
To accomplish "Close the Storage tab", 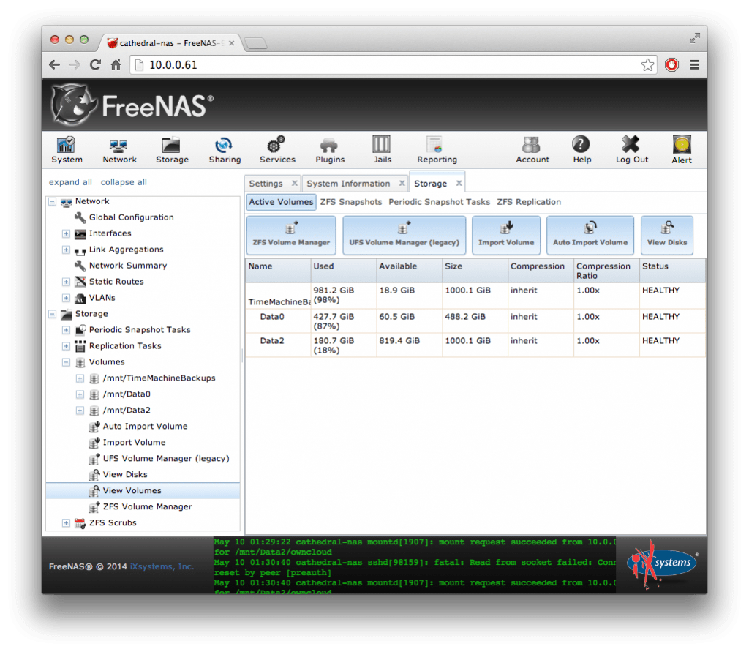I will (459, 183).
